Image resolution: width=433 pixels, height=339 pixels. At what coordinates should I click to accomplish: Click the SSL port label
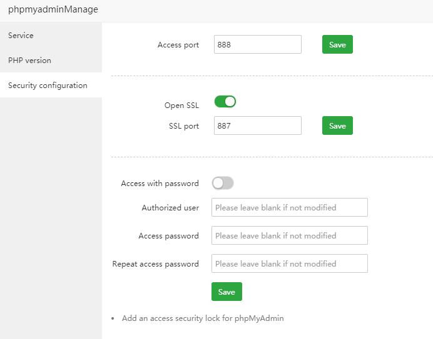click(184, 126)
